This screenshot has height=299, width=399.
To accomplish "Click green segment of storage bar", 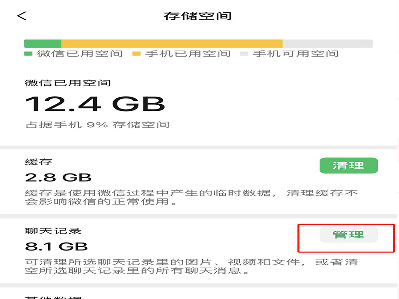I will pos(43,43).
